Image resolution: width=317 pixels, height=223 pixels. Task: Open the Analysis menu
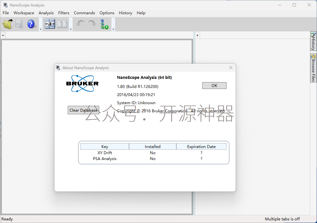(46, 13)
